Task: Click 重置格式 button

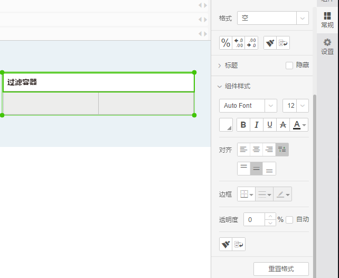Action: click(281, 269)
